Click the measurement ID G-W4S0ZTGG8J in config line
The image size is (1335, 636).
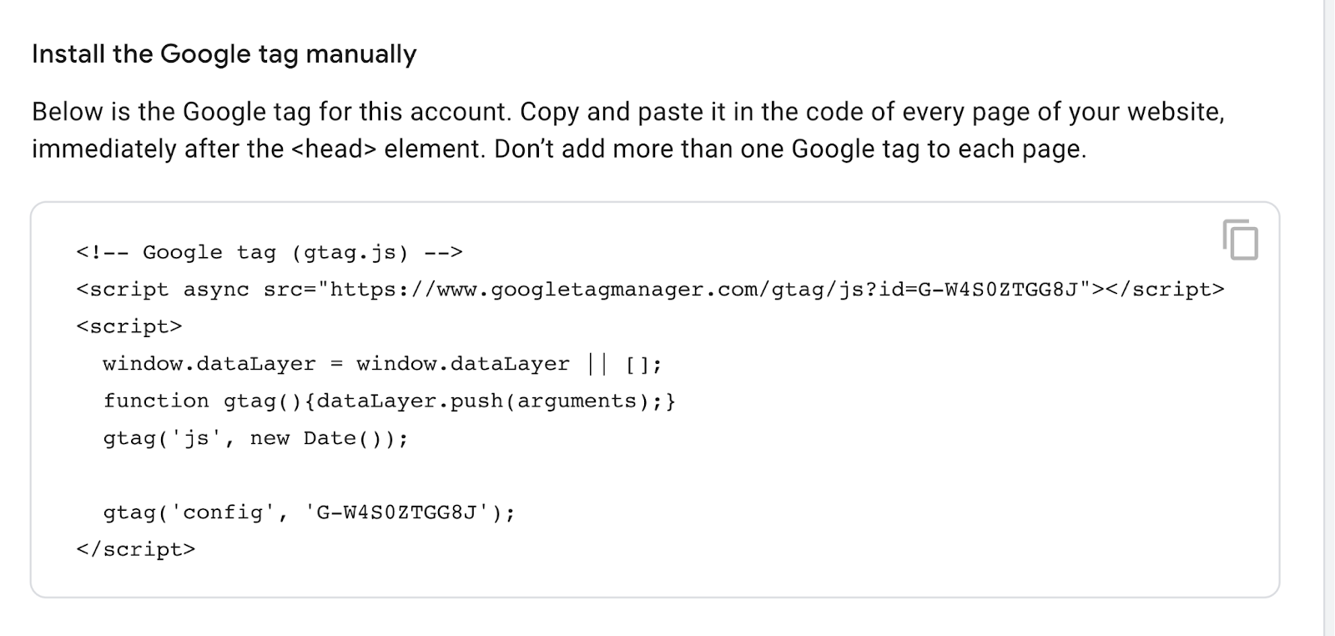400,512
